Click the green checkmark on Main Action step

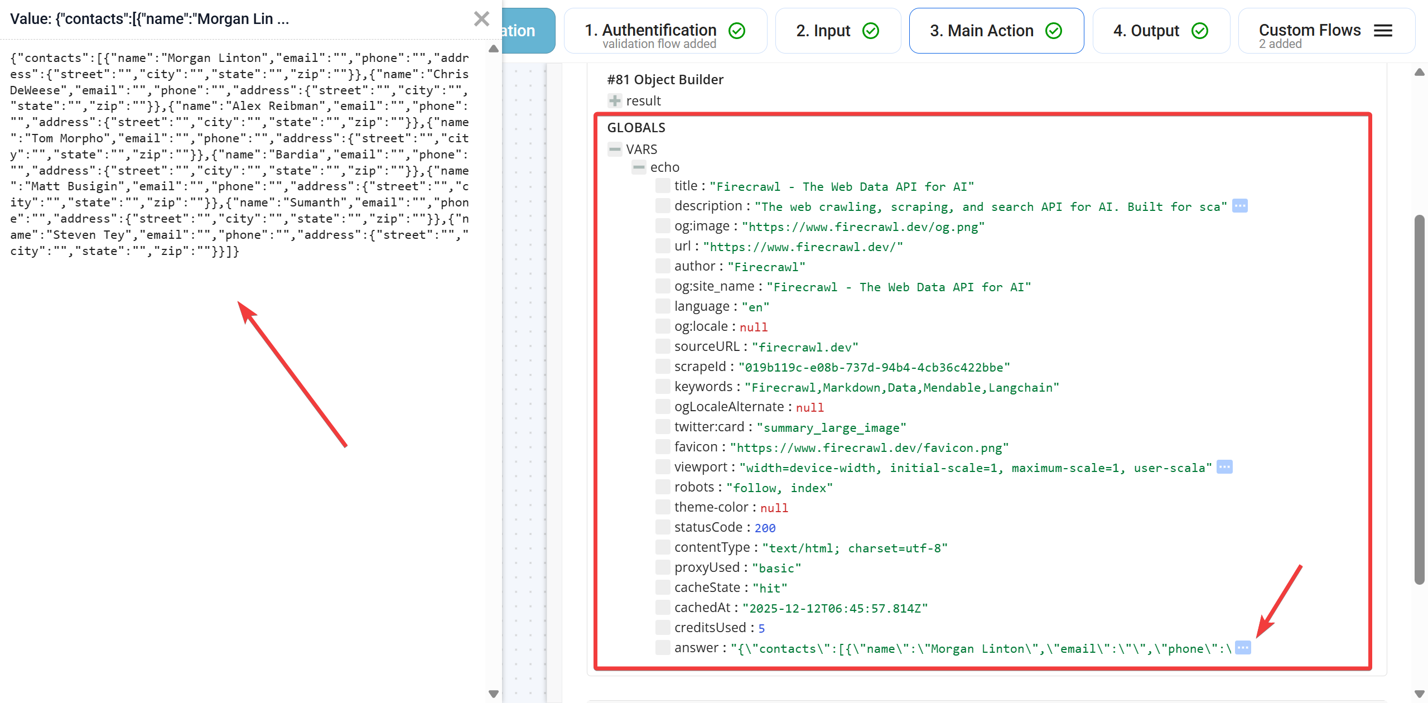1054,31
